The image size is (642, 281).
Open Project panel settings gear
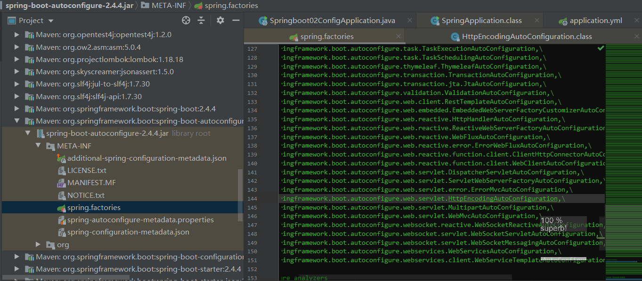[x=220, y=20]
